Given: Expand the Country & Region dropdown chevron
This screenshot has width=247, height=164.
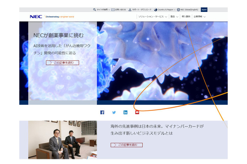Looking at the screenshot, I should coord(174,10).
